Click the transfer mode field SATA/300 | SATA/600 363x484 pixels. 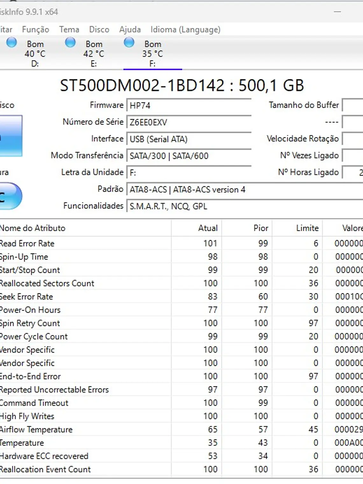[189, 156]
